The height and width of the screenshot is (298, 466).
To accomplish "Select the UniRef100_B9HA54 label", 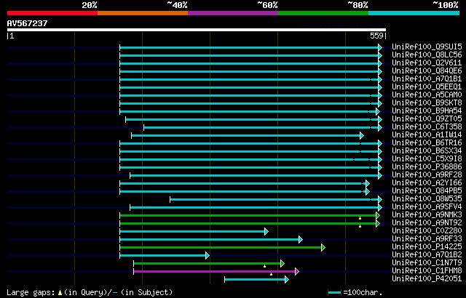I will click(x=427, y=111).
